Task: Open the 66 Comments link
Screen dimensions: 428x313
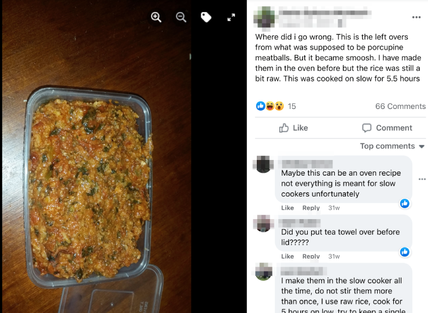Action: 400,106
